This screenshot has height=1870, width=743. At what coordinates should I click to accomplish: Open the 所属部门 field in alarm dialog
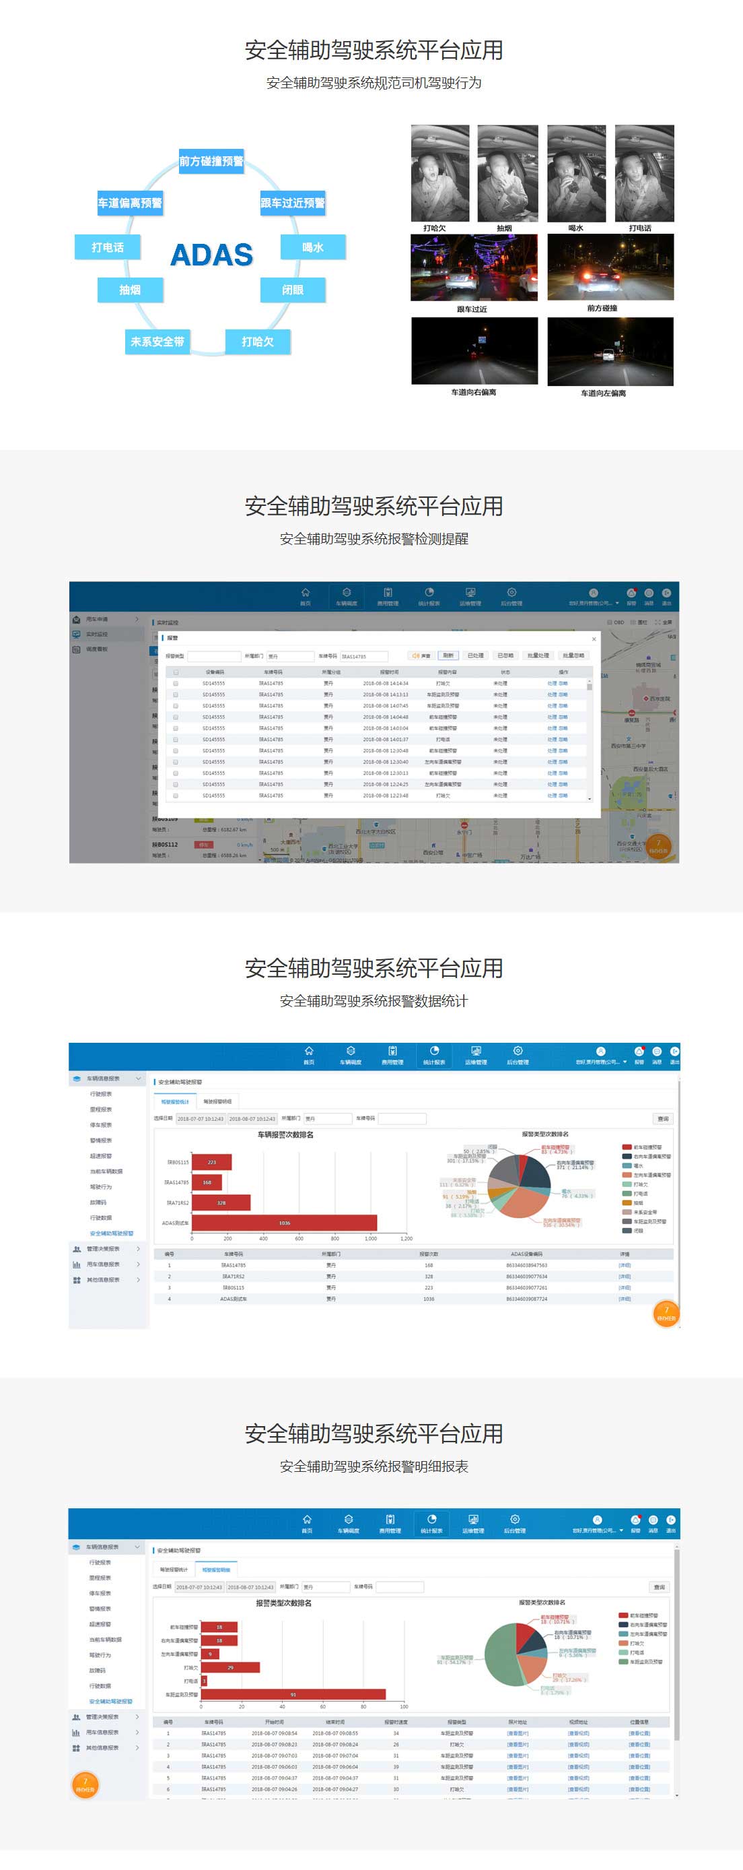pyautogui.click(x=289, y=656)
